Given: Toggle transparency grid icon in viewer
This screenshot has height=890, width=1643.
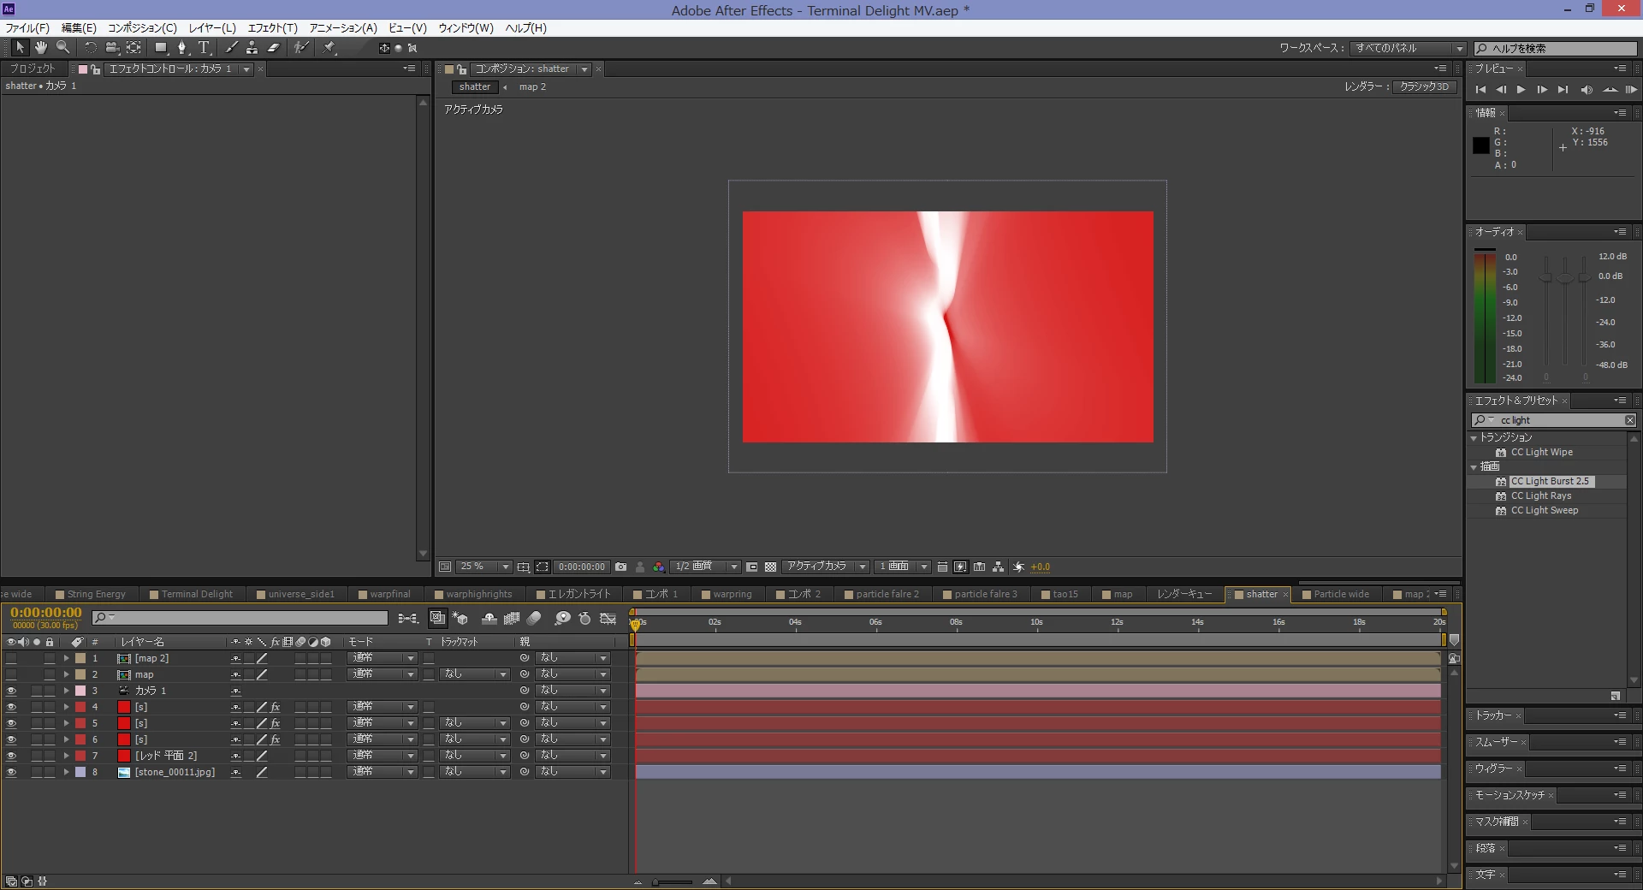Looking at the screenshot, I should (770, 567).
